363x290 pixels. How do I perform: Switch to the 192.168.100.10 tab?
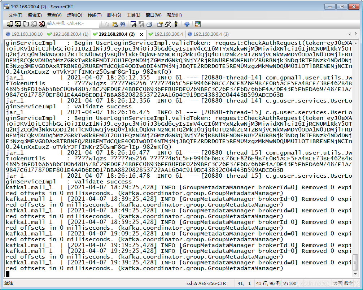[24, 34]
